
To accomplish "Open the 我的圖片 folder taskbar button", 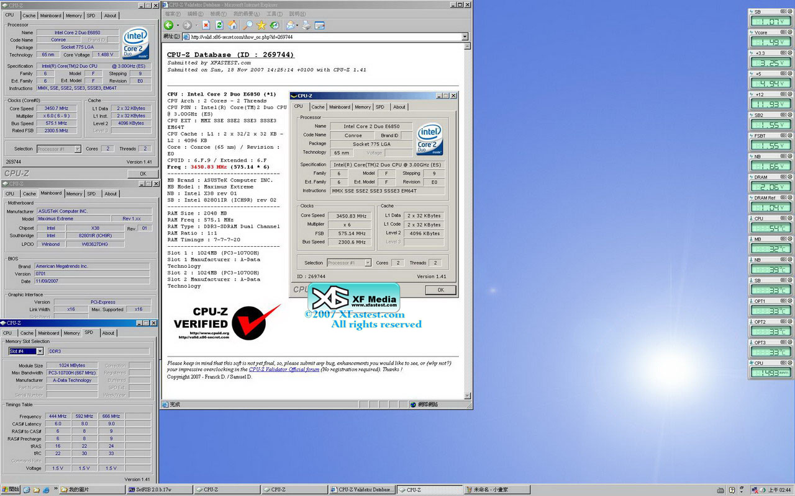I will pyautogui.click(x=91, y=490).
